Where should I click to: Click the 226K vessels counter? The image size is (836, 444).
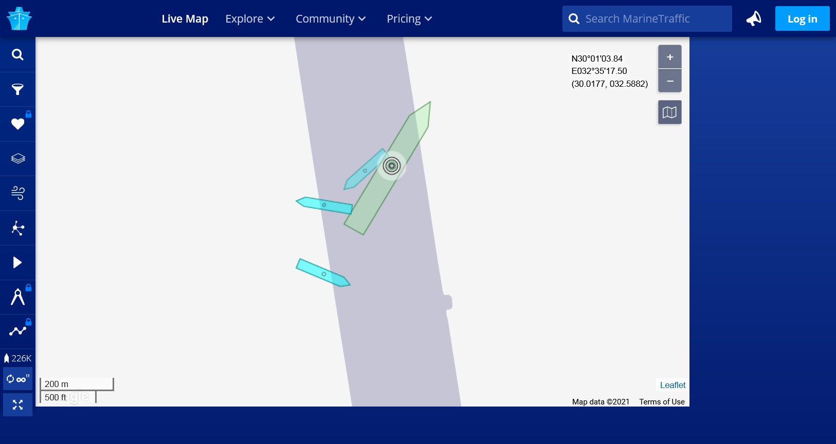[17, 358]
